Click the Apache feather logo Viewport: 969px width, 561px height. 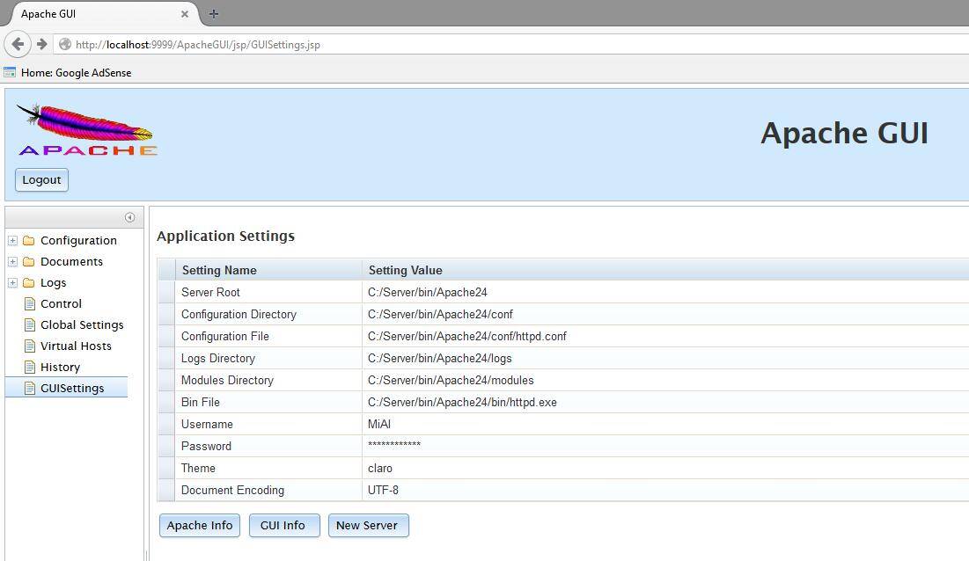[86, 130]
